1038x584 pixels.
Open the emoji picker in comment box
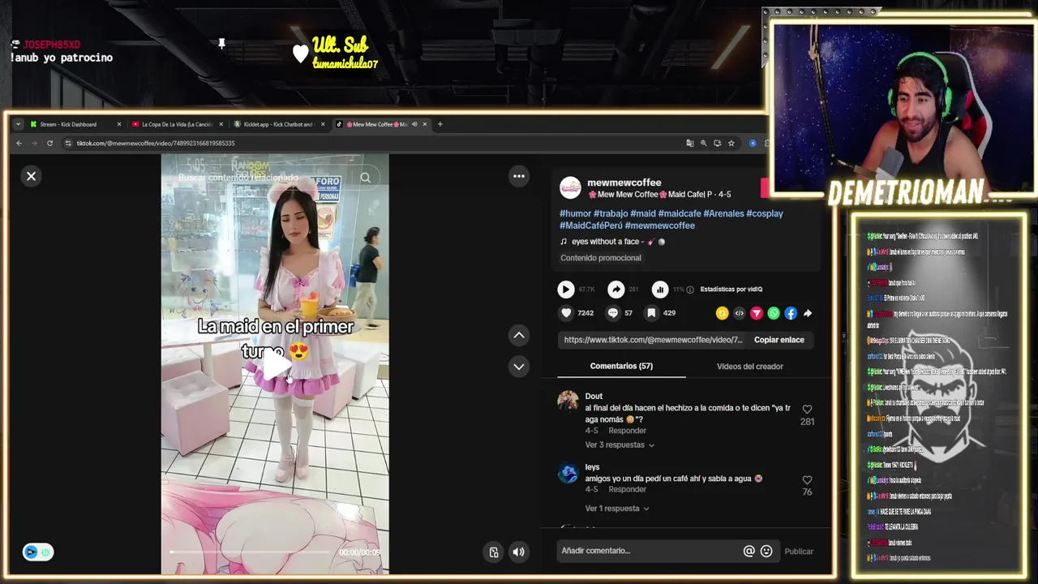coord(766,551)
